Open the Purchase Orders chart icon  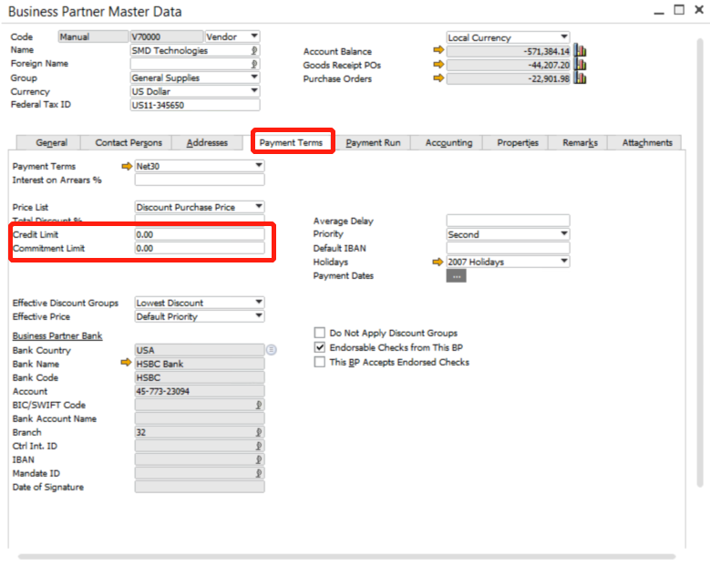coord(580,77)
